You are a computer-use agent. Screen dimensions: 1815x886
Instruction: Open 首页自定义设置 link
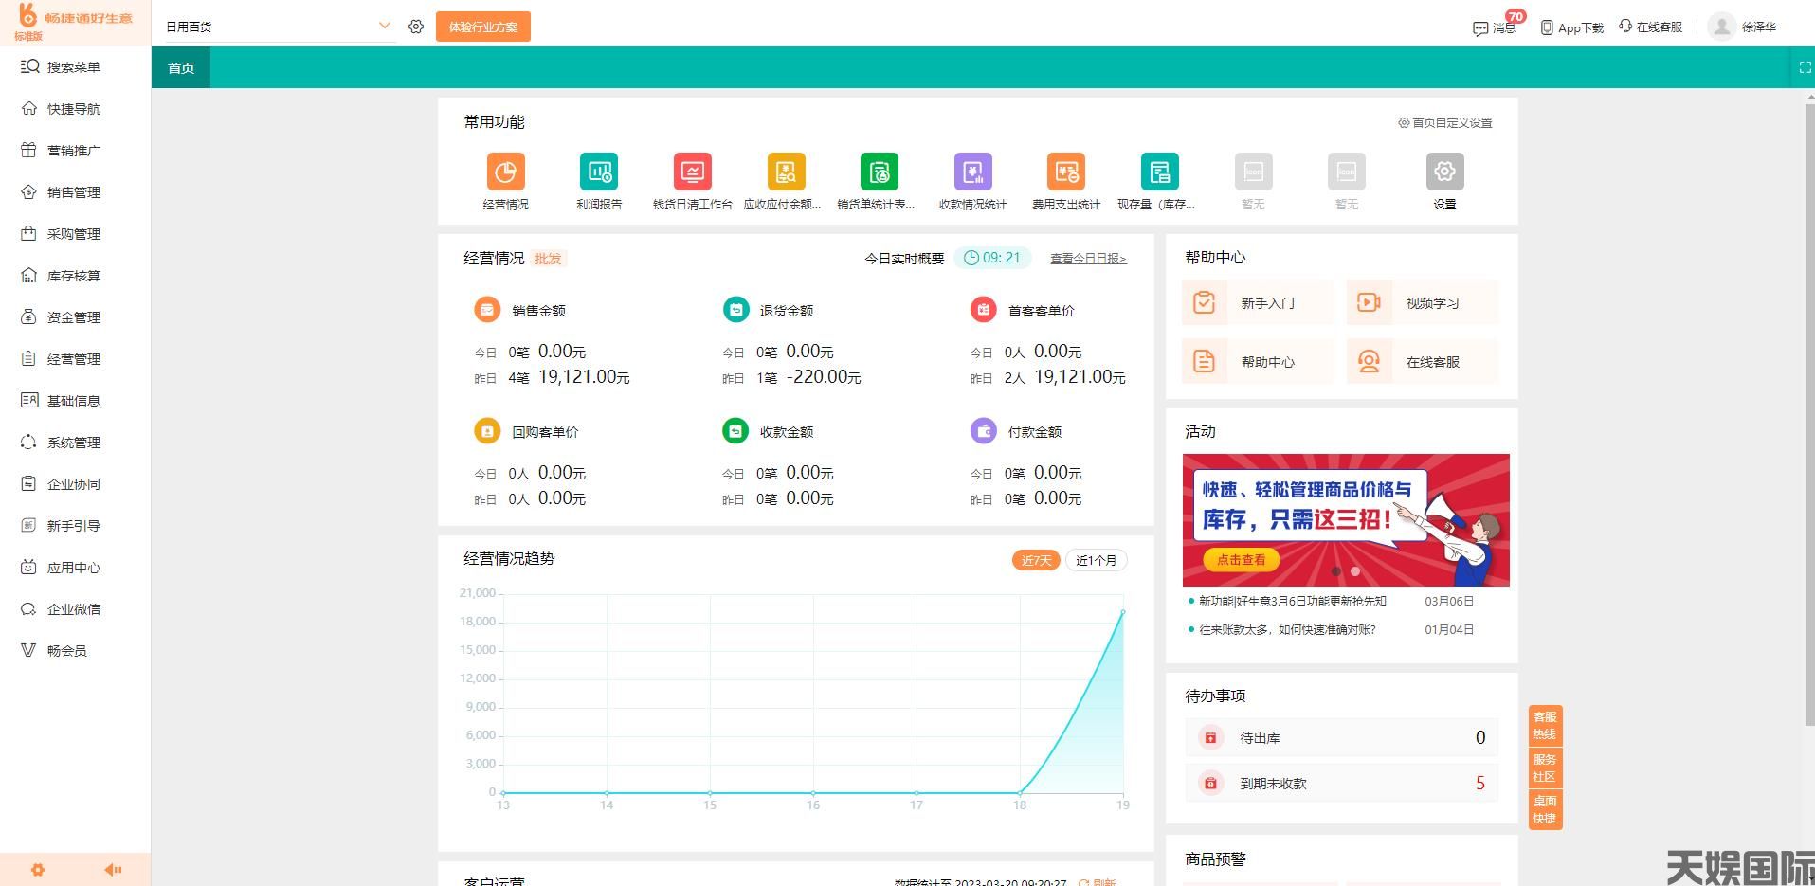click(1445, 122)
